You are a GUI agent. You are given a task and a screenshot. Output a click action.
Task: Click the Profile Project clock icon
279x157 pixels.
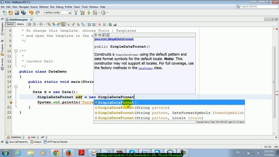pos(103,13)
